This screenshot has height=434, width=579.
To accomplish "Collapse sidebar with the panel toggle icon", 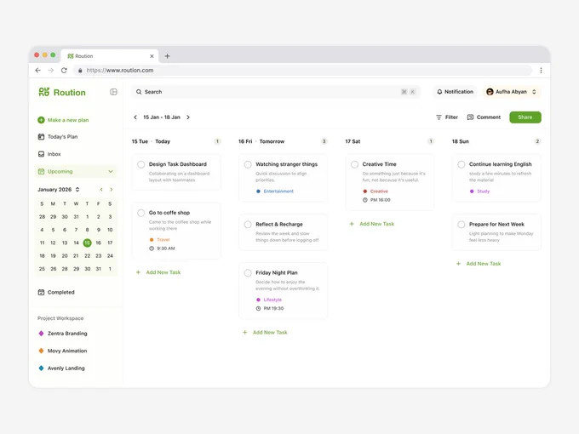I will (x=113, y=92).
